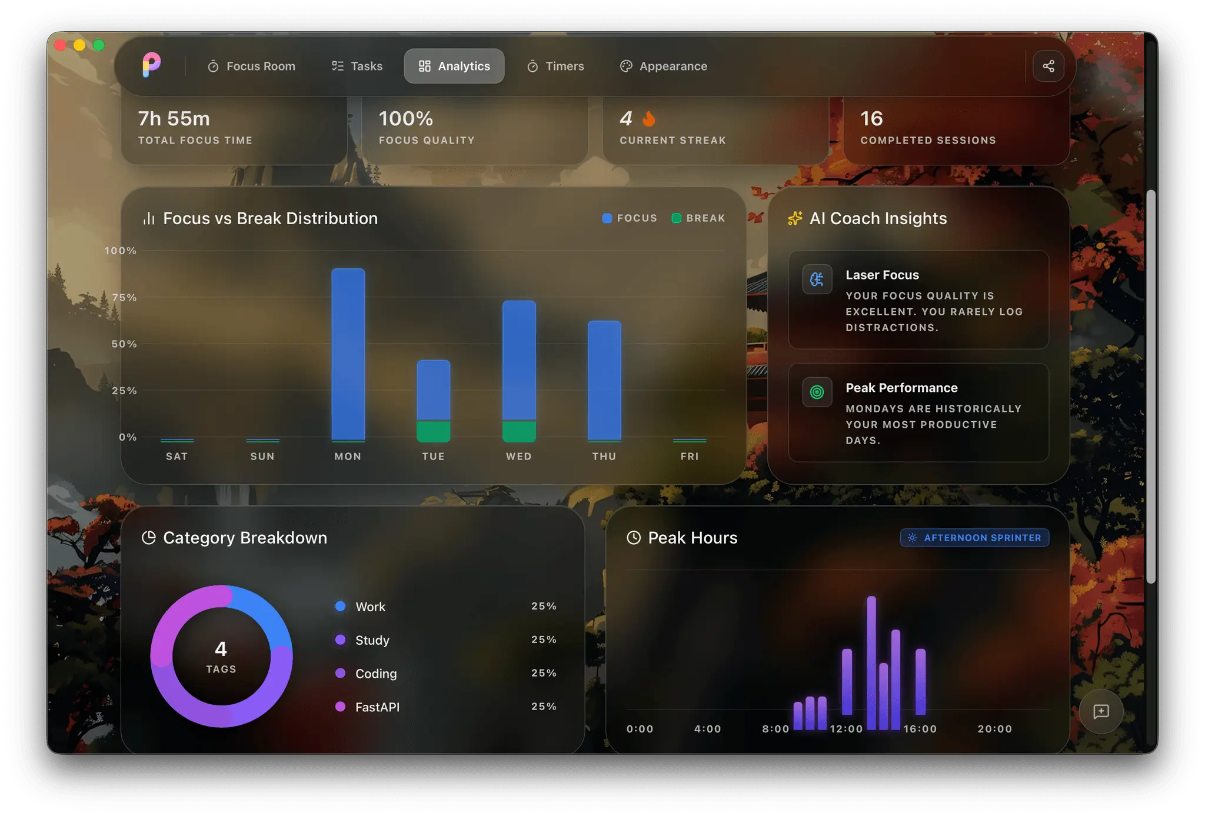Image resolution: width=1205 pixels, height=816 pixels.
Task: Click the Peak Hours clock icon
Action: [634, 538]
